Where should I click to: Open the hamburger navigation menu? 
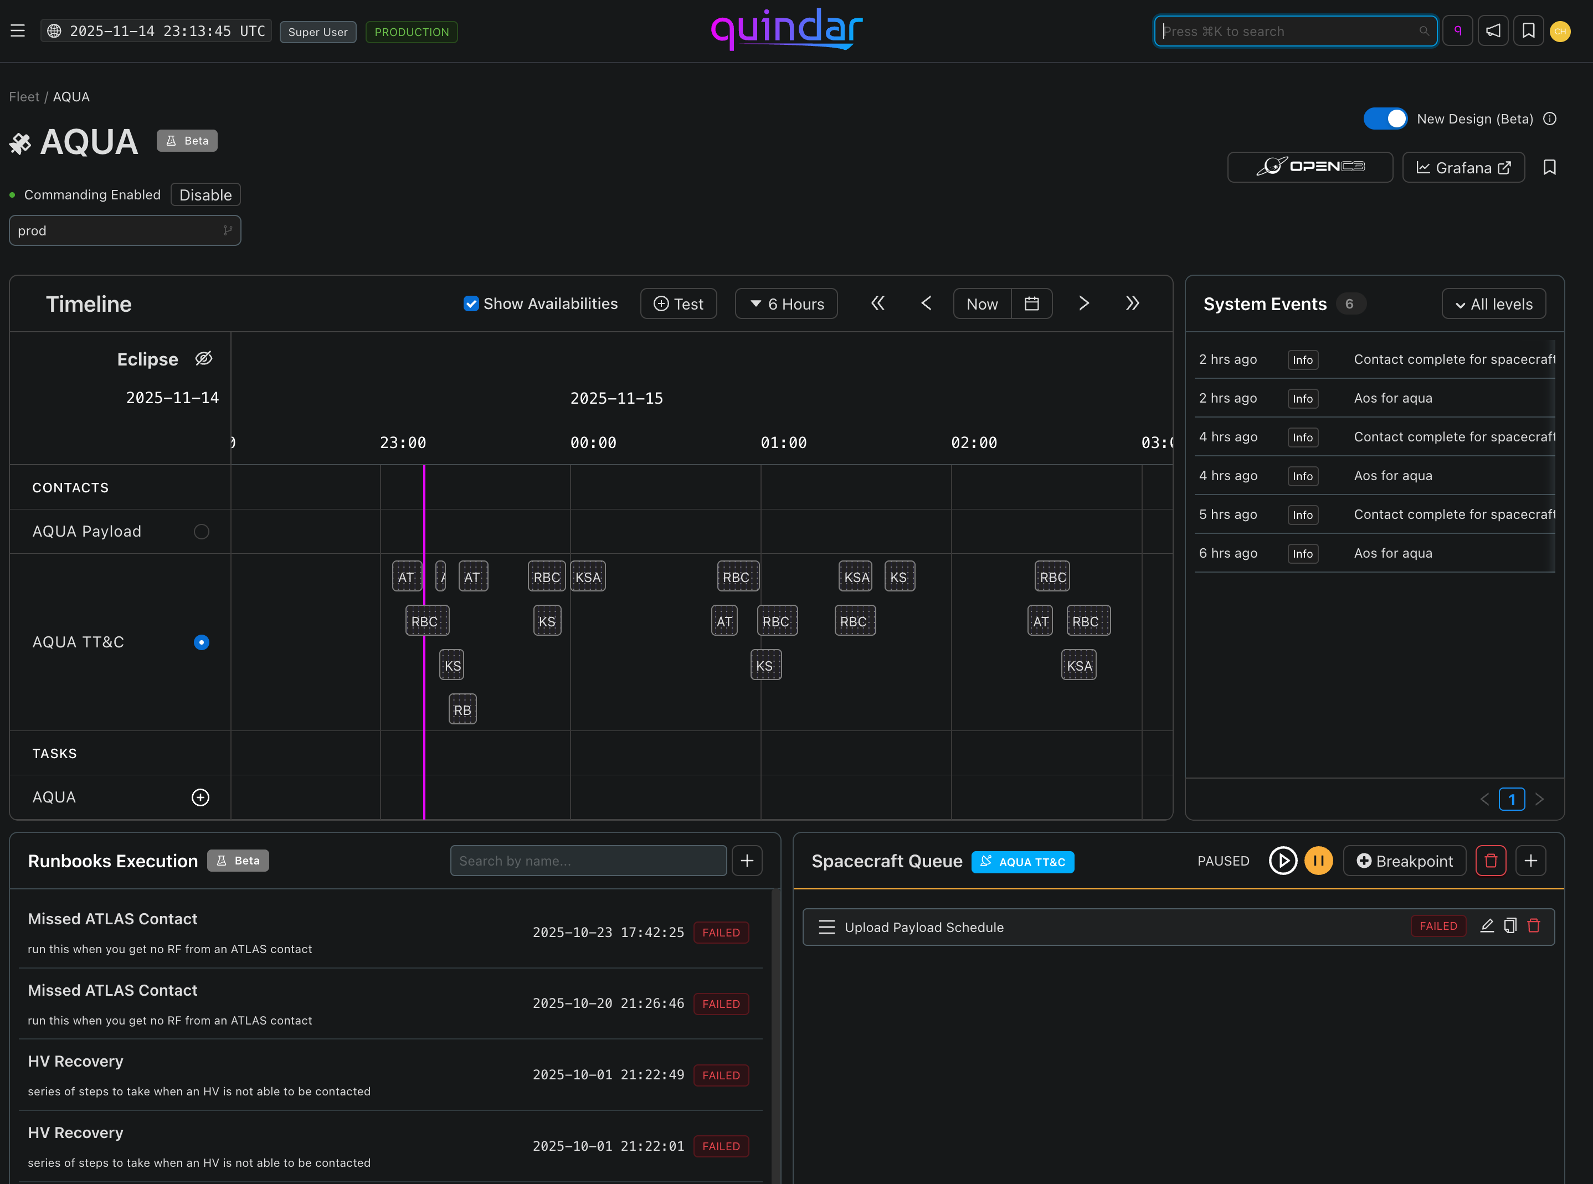pos(18,31)
